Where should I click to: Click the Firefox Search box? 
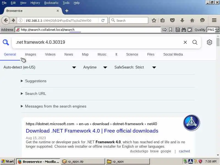pos(129,20)
